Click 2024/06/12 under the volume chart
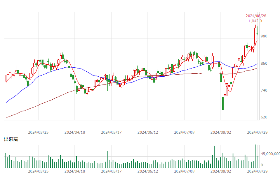The width and height of the screenshot is (280, 178). pyautogui.click(x=148, y=171)
